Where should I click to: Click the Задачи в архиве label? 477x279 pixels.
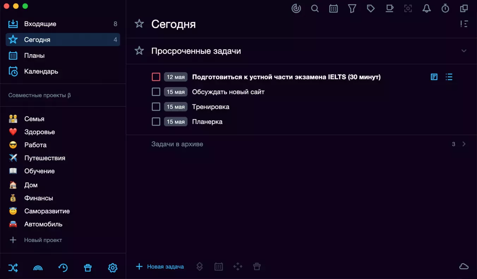tap(177, 144)
